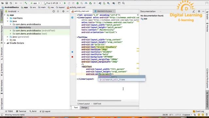
Task: Open Project Structure icon in toolbar
Action: (114, 3)
